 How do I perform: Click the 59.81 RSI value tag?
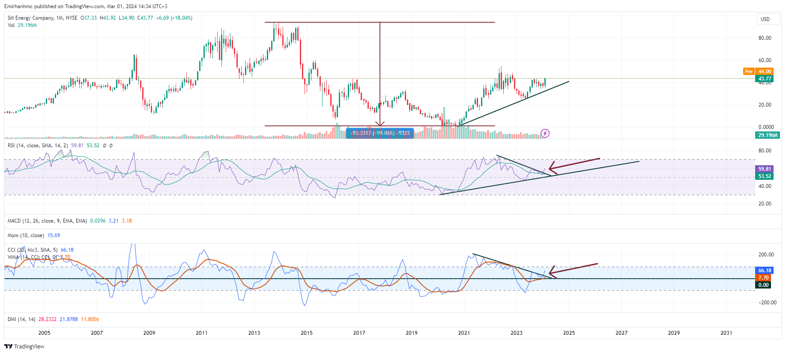pos(765,169)
